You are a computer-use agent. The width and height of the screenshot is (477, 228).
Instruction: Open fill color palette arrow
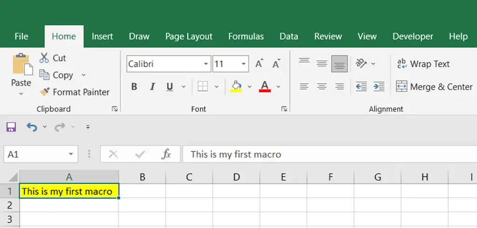250,87
